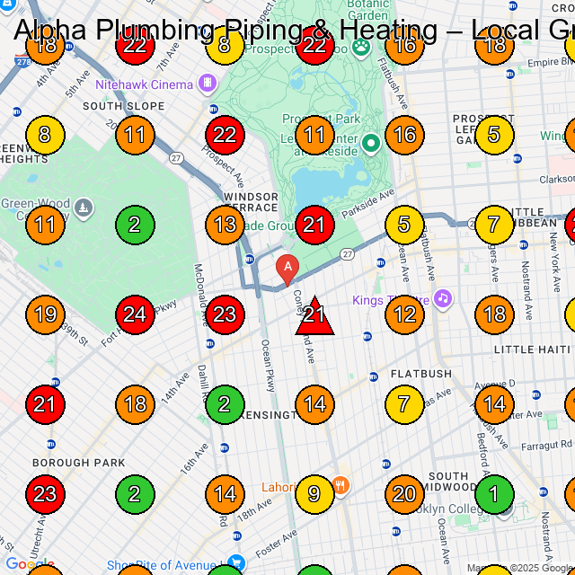Click the red 21 circle near Parkside Ave
575x575 pixels.
point(314,225)
